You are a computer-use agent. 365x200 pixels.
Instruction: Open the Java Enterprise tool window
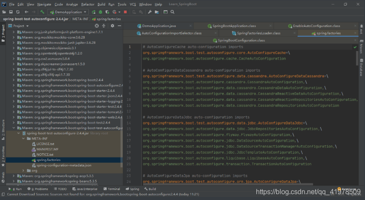coord(85,189)
